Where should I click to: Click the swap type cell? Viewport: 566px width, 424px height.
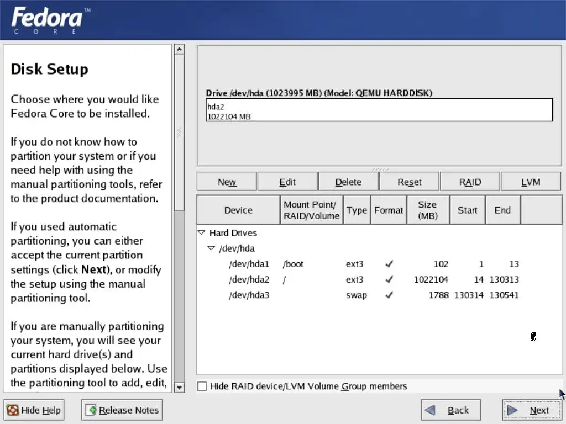[357, 295]
